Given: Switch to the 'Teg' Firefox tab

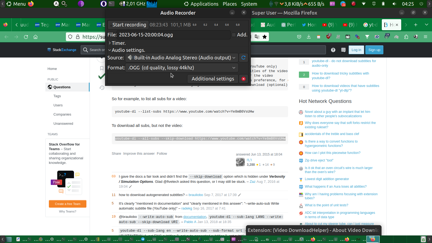Looking at the screenshot, I should (x=42, y=25).
